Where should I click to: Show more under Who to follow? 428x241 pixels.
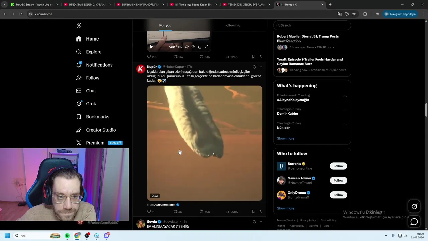[x=285, y=208]
